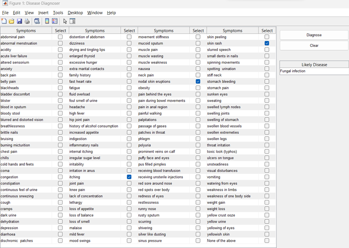Check the box for abdominal pain

point(60,37)
